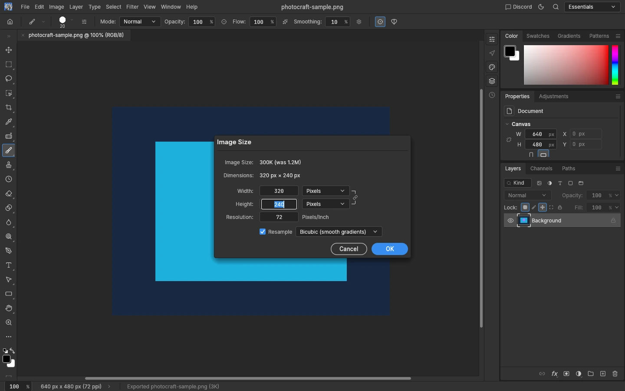
Task: Toggle lock transparent pixels
Action: (525, 207)
